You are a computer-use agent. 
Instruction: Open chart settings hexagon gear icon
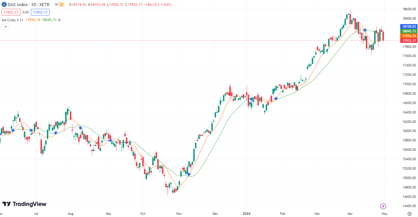(x=410, y=214)
